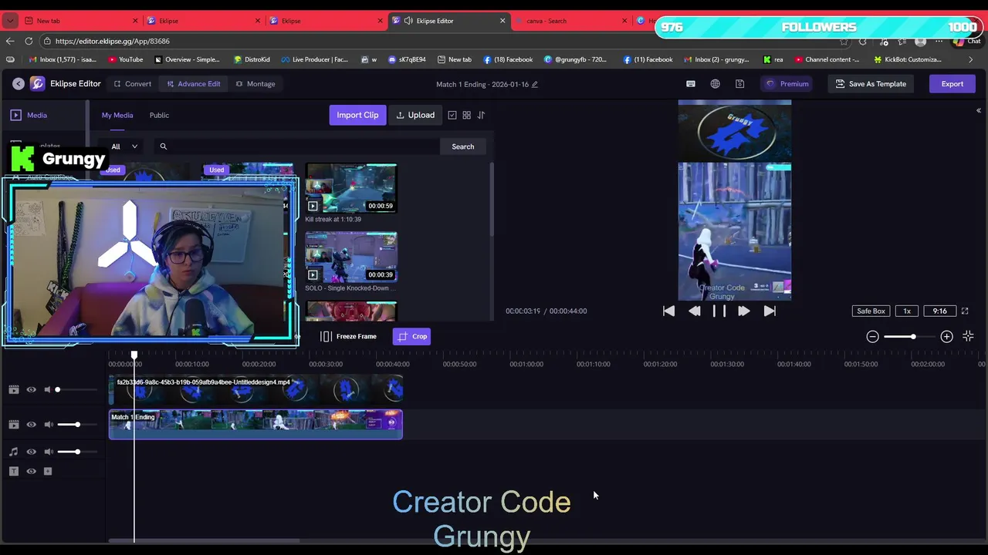Click the Upload button
This screenshot has height=555, width=988.
coord(415,115)
